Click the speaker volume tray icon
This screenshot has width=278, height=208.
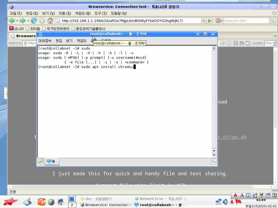coord(225,201)
